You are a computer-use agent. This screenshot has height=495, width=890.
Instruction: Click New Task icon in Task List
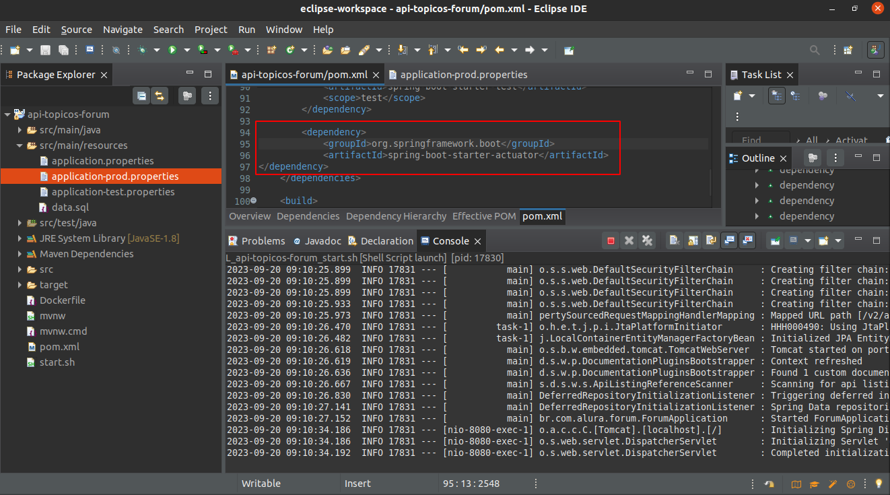pos(739,96)
